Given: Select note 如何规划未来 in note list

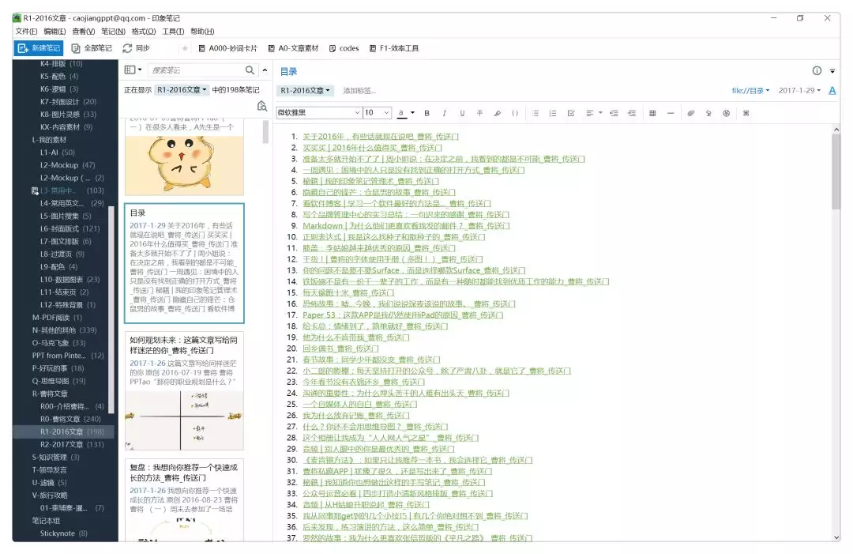Looking at the screenshot, I should pyautogui.click(x=184, y=390).
